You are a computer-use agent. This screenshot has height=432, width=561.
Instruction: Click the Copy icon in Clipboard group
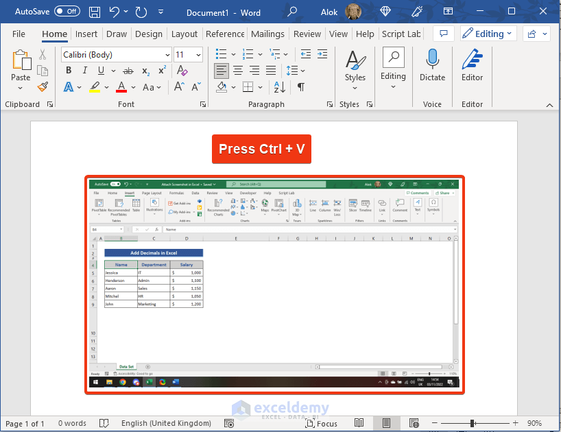43,71
